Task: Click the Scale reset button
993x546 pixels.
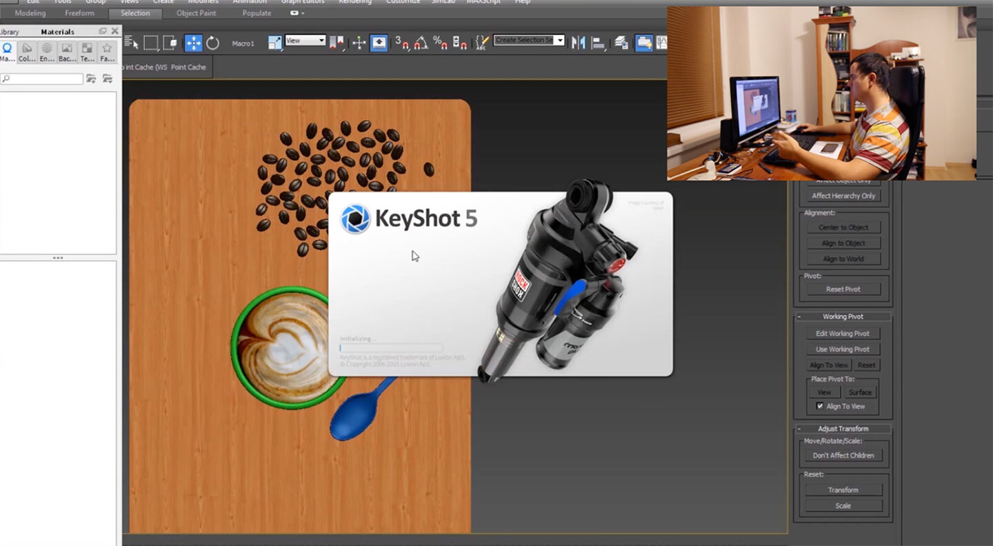Action: click(x=843, y=506)
